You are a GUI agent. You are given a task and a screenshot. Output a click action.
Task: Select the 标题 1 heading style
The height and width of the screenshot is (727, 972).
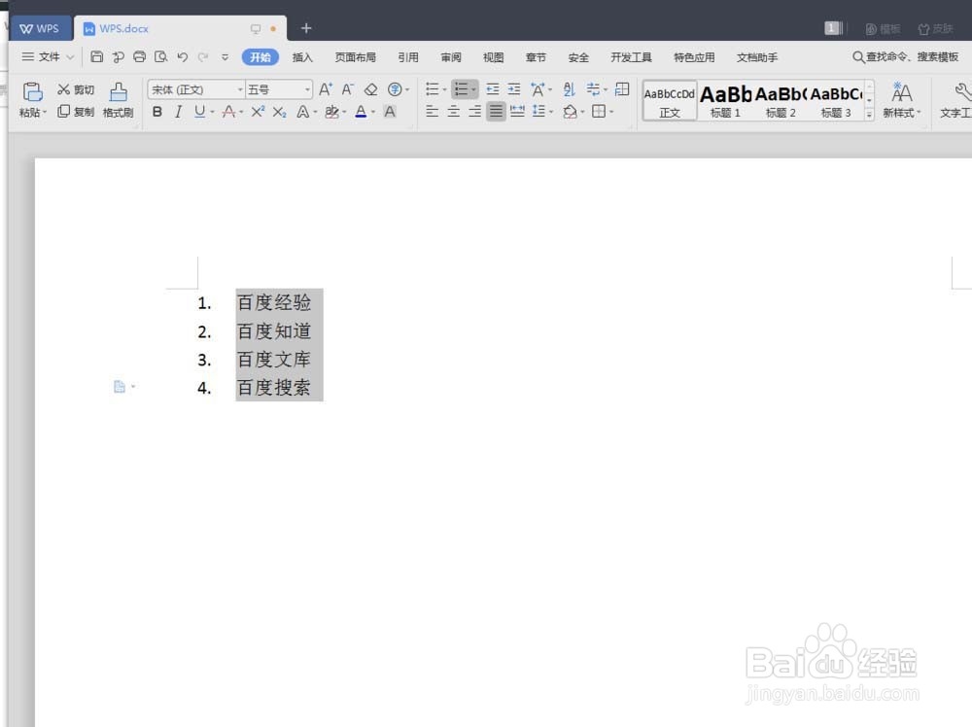[x=725, y=100]
